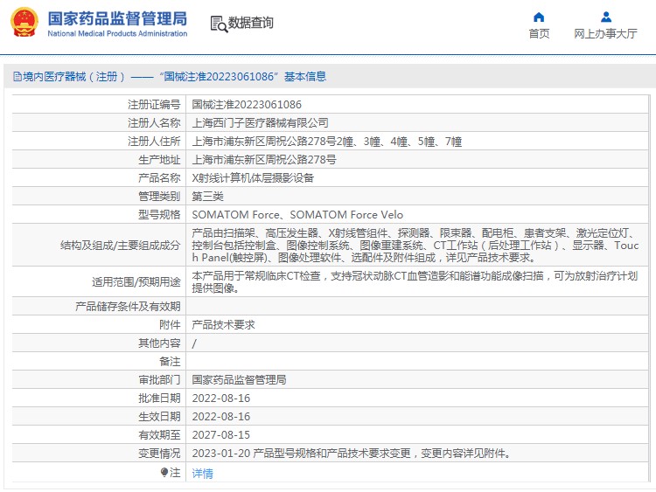The image size is (656, 492).
Task: Click the lightbulb 注 icon
Action: [164, 473]
